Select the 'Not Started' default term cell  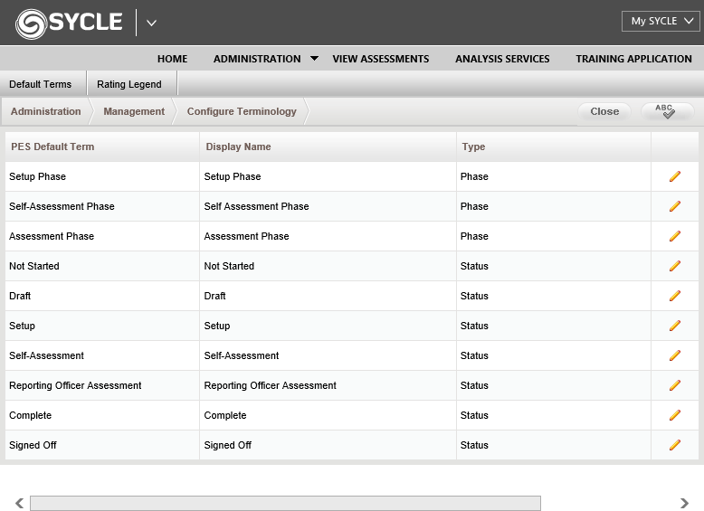coord(102,266)
